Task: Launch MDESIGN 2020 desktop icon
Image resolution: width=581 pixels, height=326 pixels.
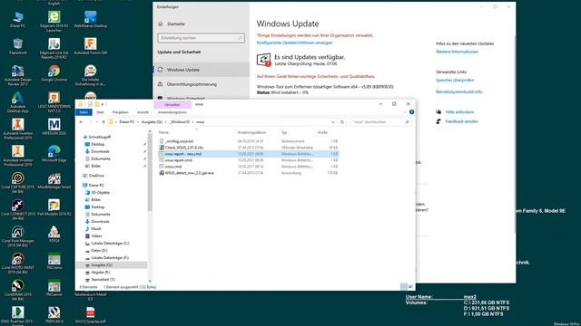Action: click(x=54, y=127)
